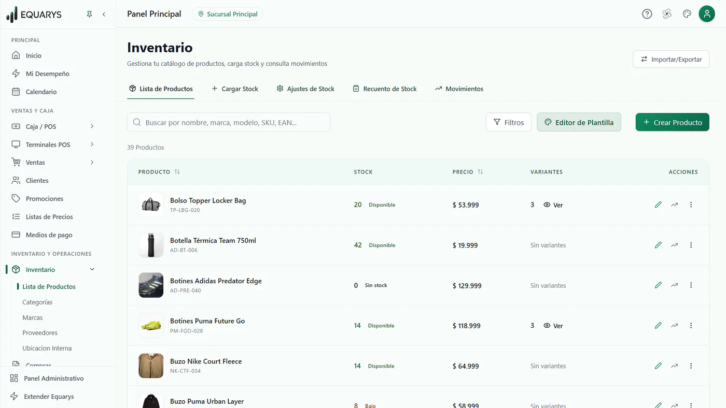
Task: Open Marcas under Inventario
Action: coord(33,317)
